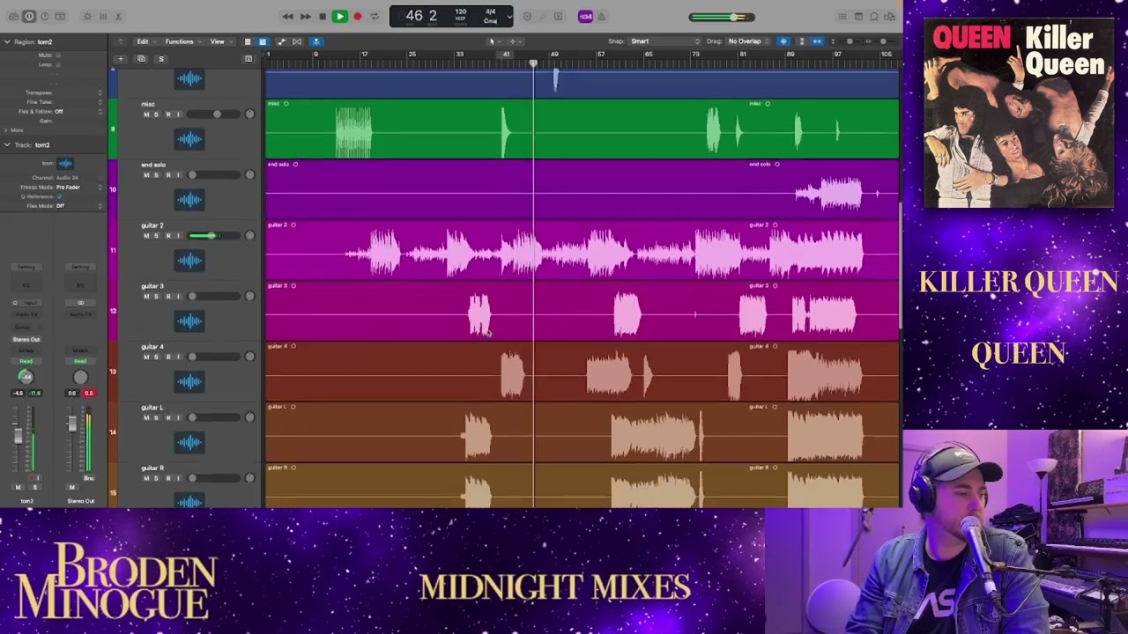This screenshot has height=634, width=1128.
Task: Click the green Play button
Action: [339, 16]
